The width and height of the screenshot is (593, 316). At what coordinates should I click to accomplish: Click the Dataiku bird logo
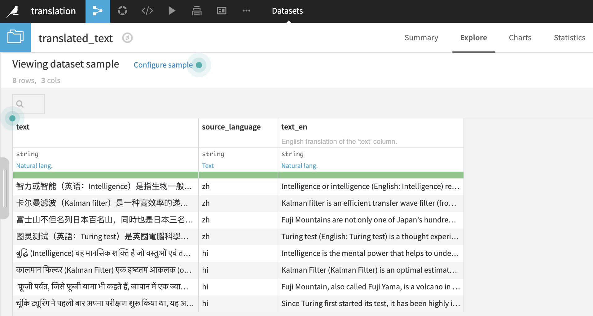point(13,11)
